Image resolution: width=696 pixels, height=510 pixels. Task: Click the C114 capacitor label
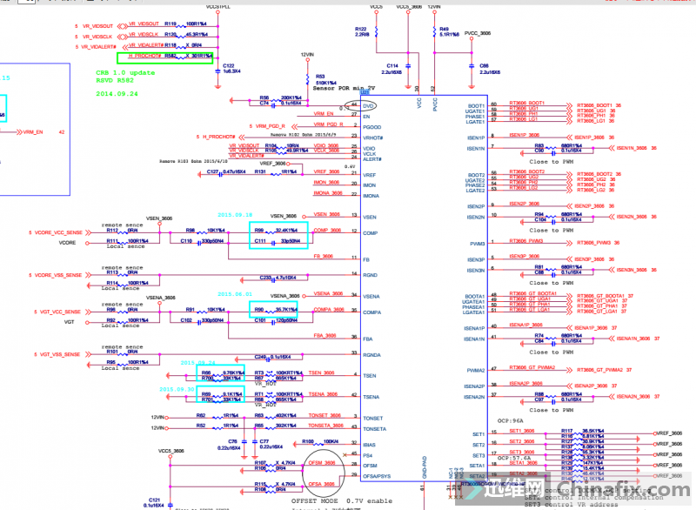pyautogui.click(x=392, y=69)
